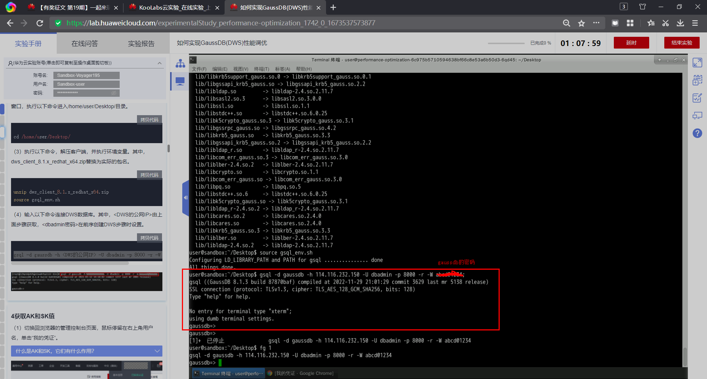Open the terminal 帮助(H) menu
This screenshot has width=707, height=379.
tap(304, 69)
